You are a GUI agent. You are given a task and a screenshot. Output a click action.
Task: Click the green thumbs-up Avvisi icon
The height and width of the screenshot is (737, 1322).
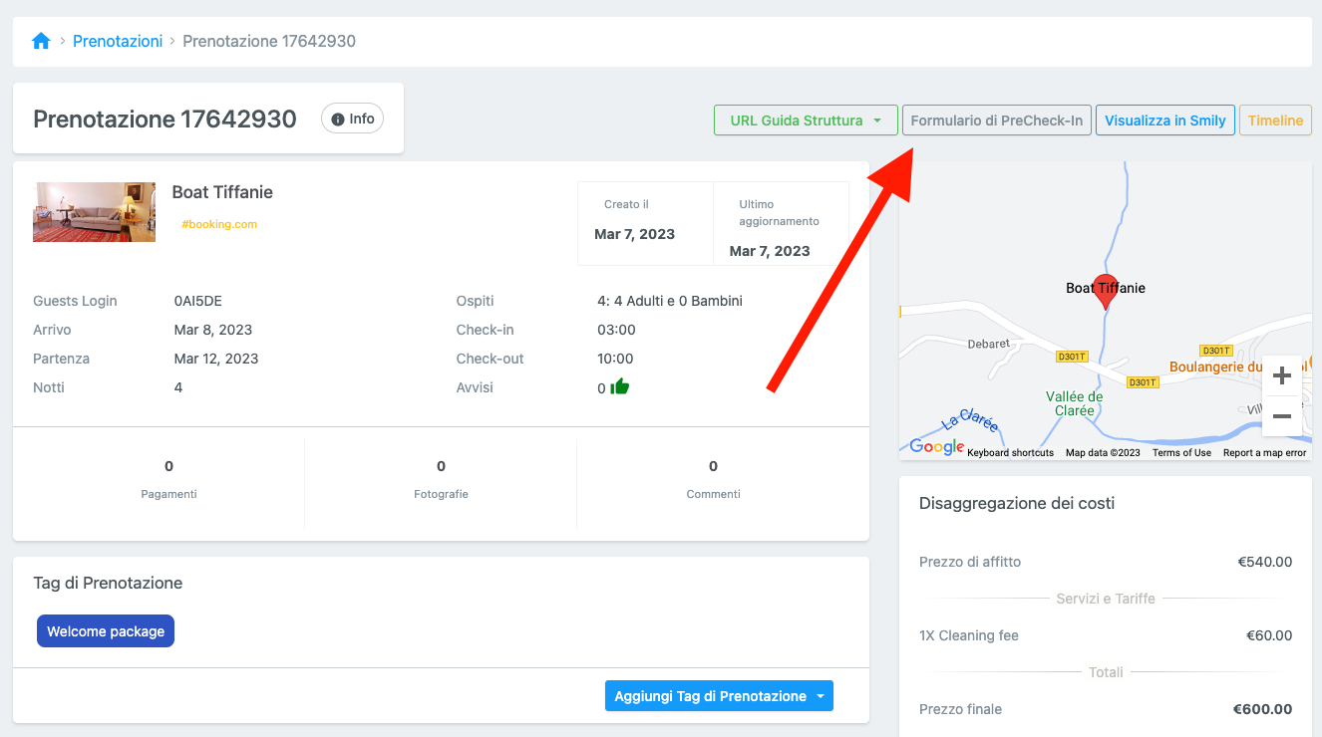pyautogui.click(x=620, y=387)
